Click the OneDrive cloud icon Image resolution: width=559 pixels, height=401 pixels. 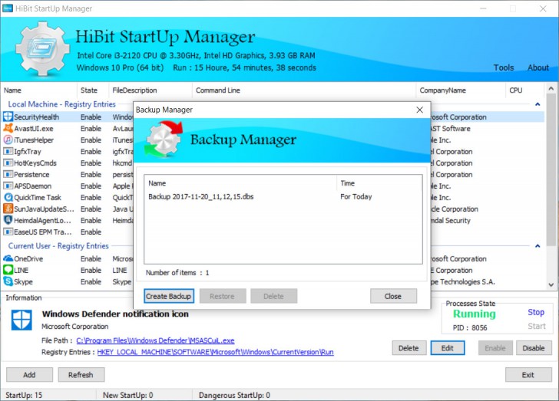tap(8, 258)
